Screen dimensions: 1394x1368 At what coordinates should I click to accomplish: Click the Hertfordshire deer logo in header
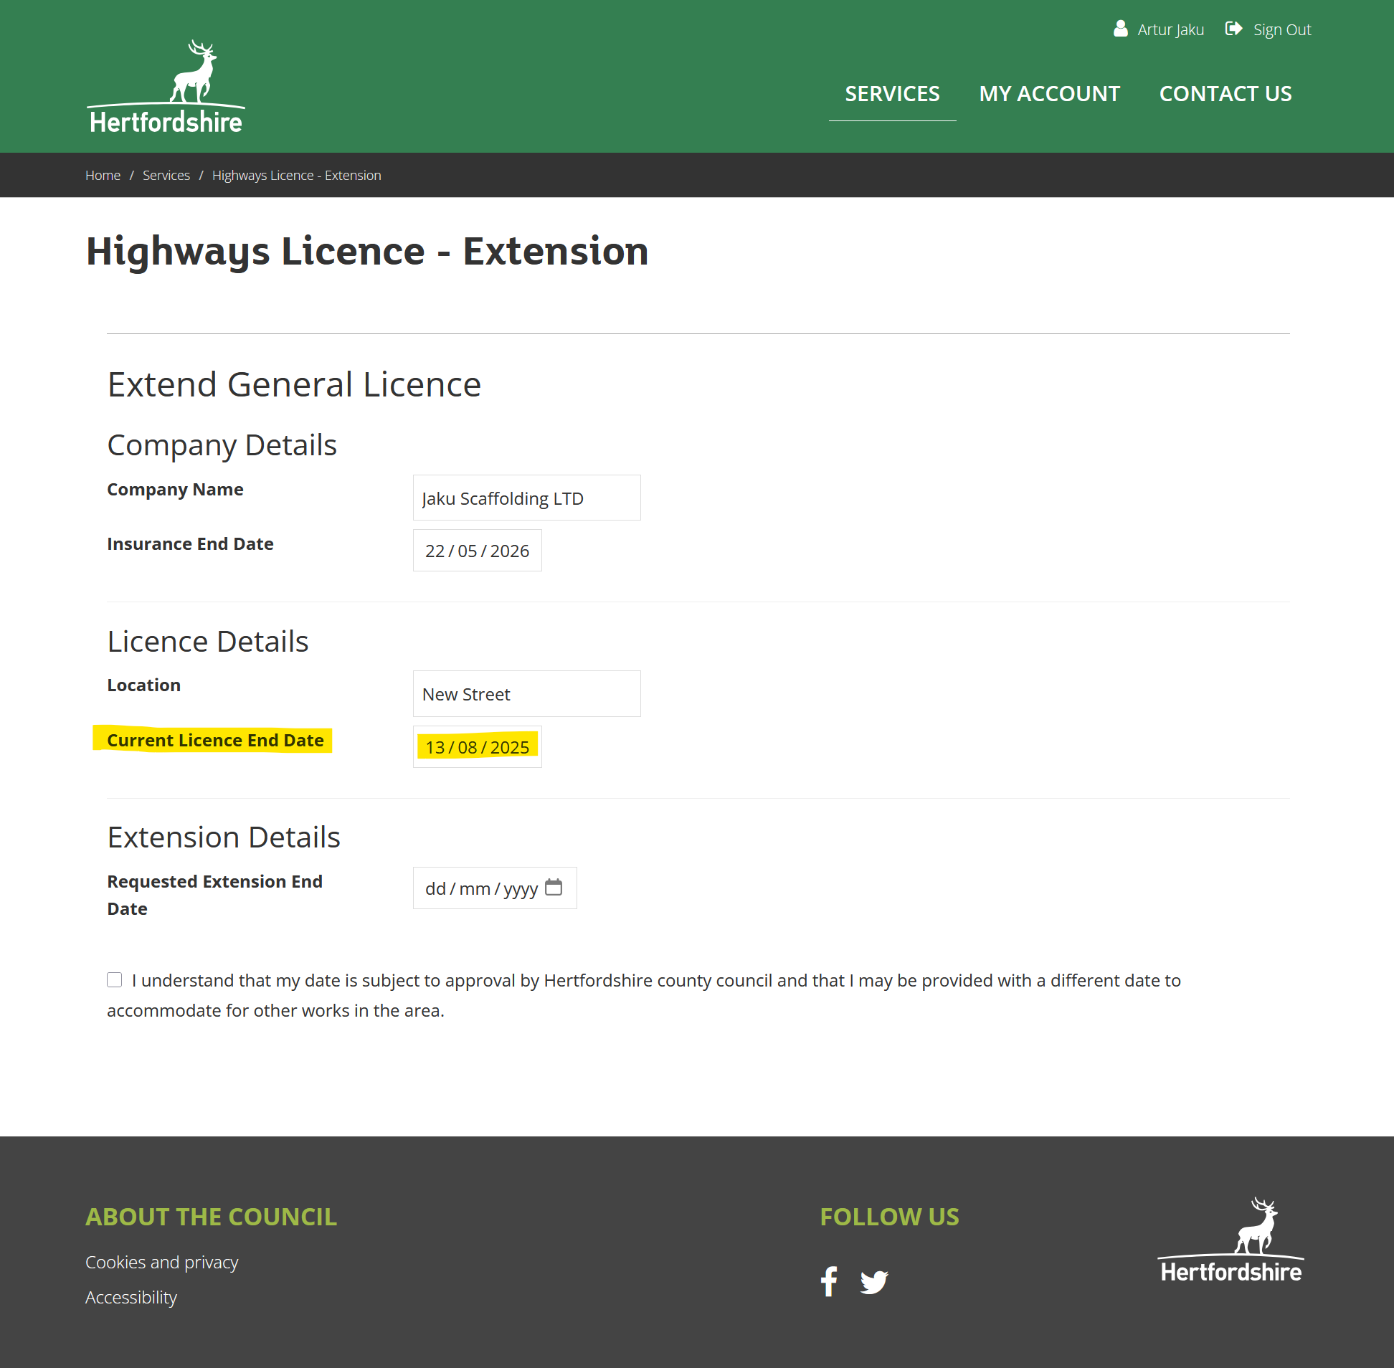[x=166, y=87]
